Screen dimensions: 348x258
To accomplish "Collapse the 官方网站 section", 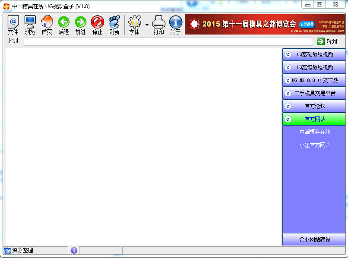I will tap(314, 119).
